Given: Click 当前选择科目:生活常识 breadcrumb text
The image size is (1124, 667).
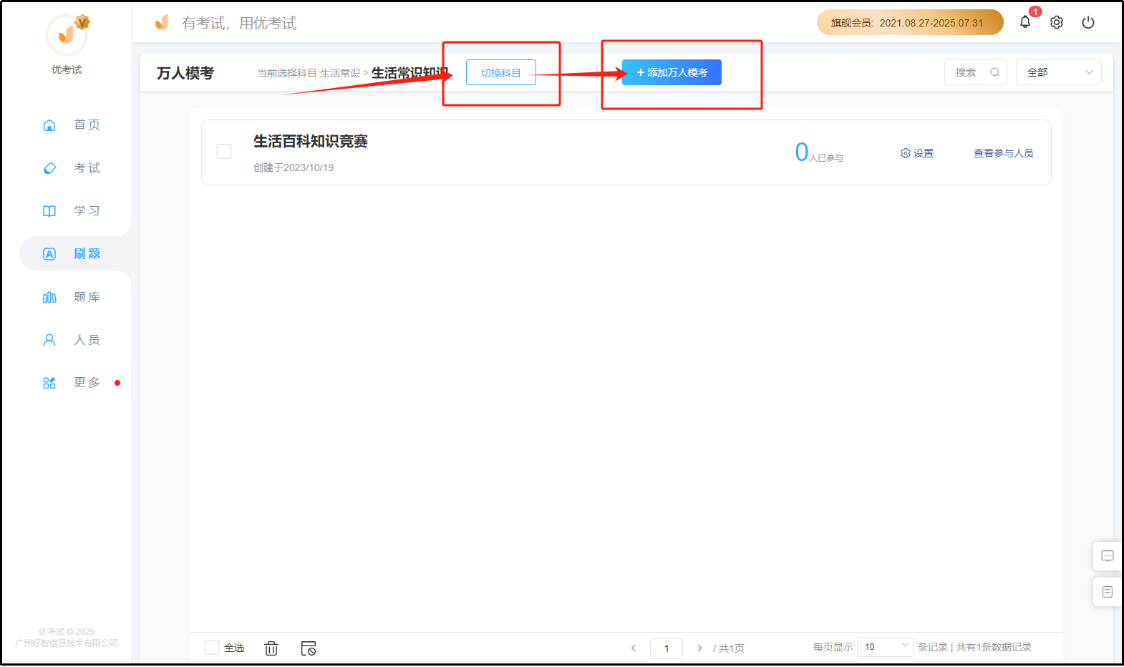Looking at the screenshot, I should click(309, 73).
